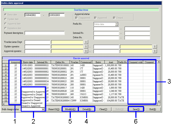The width and height of the screenshot is (174, 126).
Task: Toggle the Approved status checkbox
Action: pos(95,18)
